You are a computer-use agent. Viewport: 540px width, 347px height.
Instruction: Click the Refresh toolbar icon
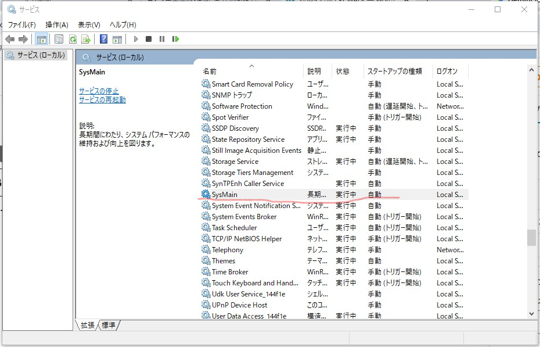73,39
